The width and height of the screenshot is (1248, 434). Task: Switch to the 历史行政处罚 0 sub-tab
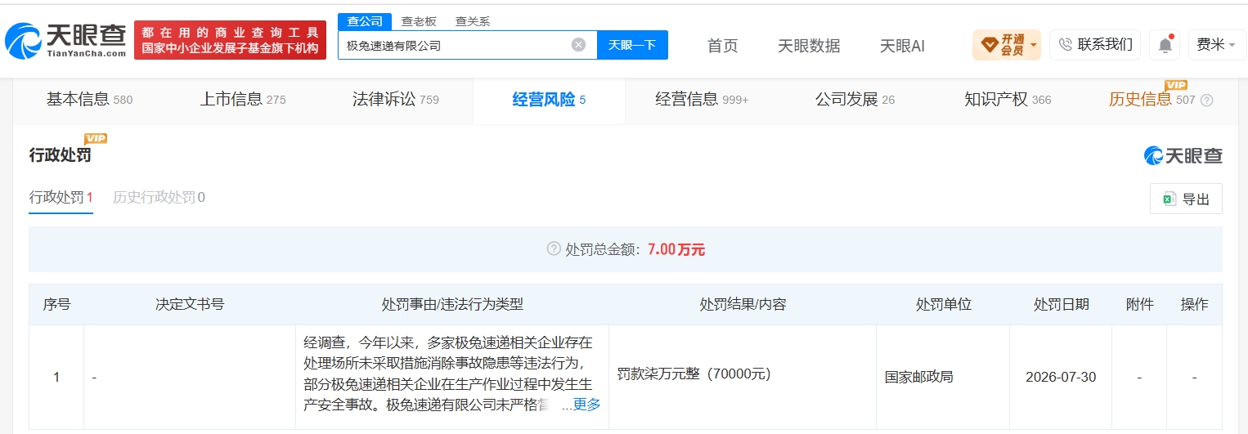coord(159,198)
